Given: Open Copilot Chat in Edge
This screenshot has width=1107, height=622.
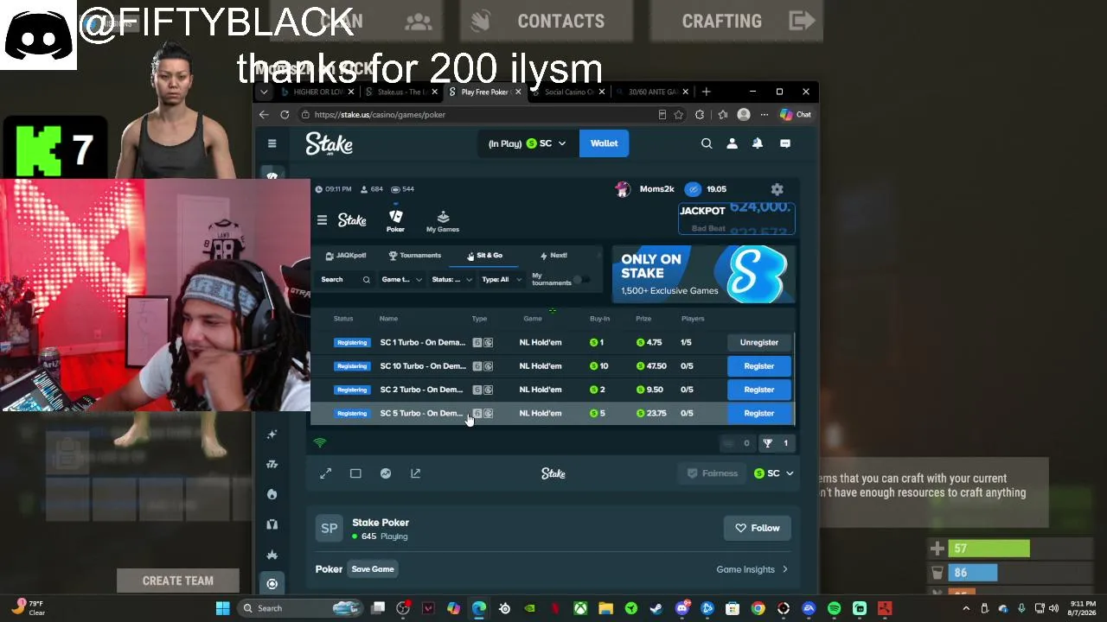Looking at the screenshot, I should [x=796, y=114].
